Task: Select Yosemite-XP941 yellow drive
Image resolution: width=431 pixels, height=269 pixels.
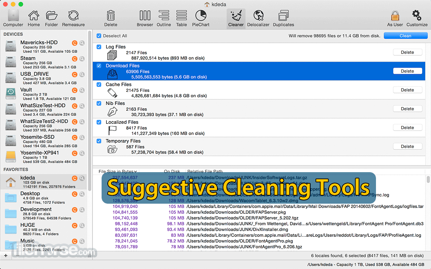Action: click(43, 157)
